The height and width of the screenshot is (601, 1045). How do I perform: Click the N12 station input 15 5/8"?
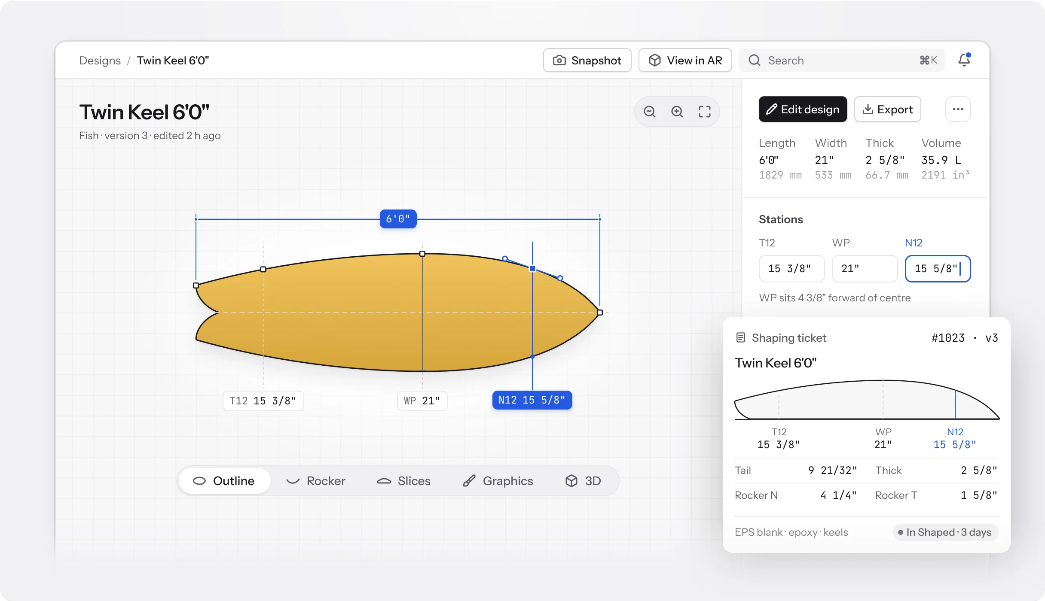click(x=938, y=269)
